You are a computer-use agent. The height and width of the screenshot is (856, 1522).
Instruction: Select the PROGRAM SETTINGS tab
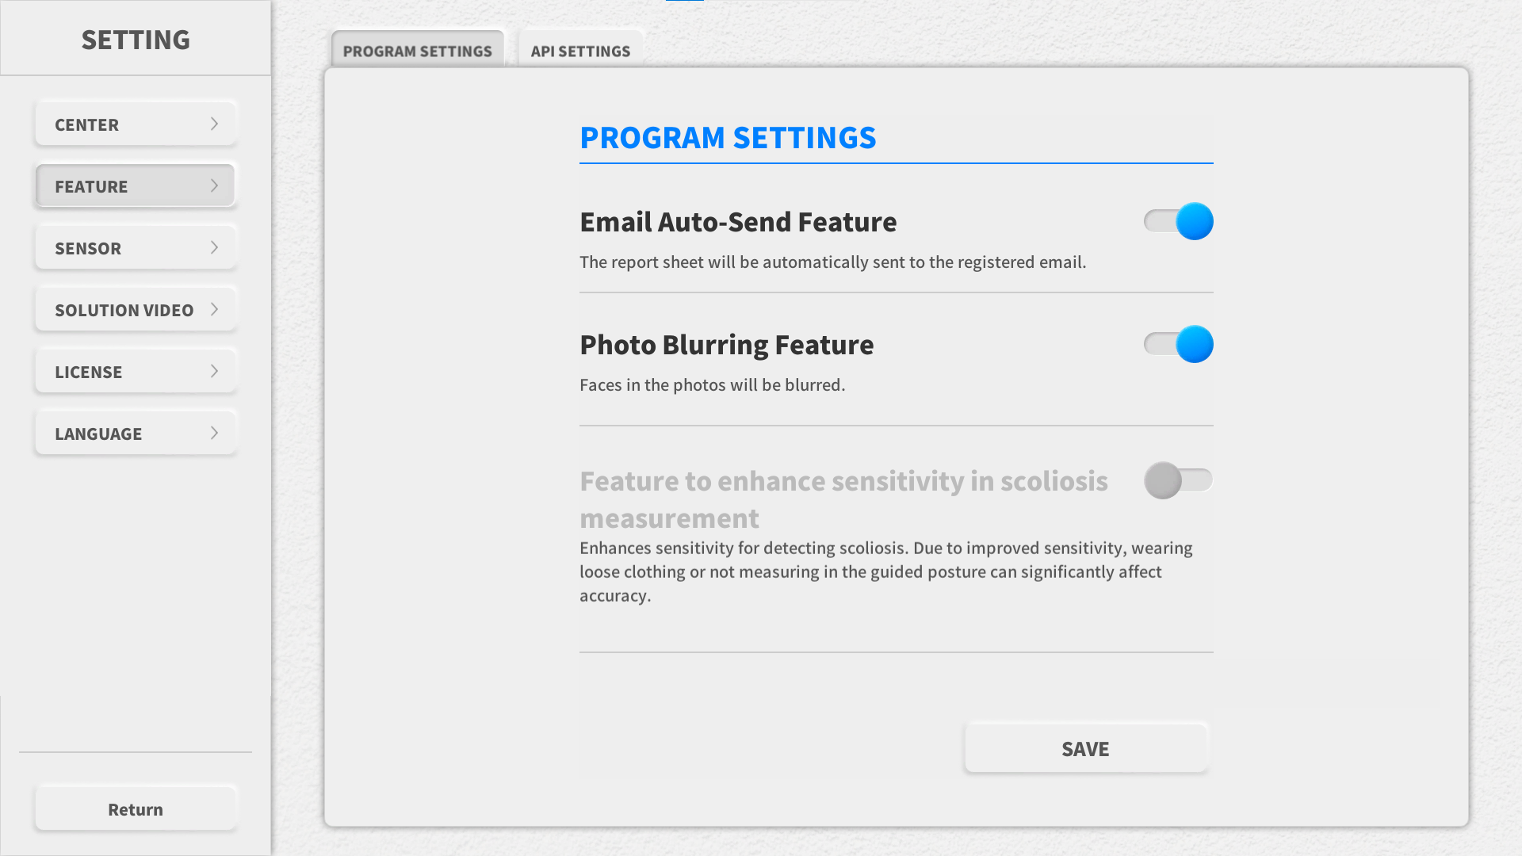pyautogui.click(x=418, y=50)
